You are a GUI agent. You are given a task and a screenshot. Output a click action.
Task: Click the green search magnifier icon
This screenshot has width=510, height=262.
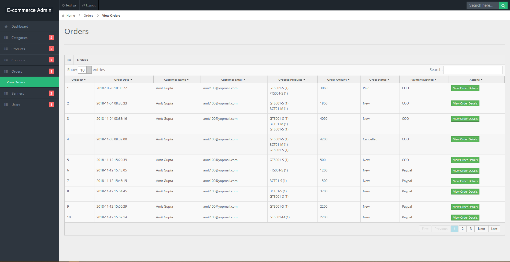click(x=503, y=5)
